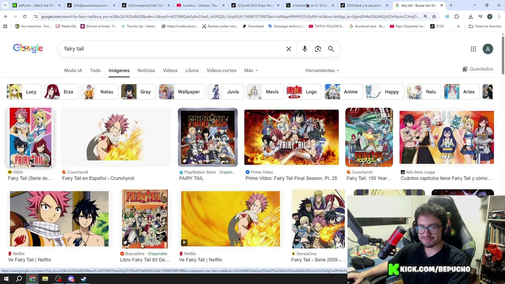Open Steam from the taskbar
Image resolution: width=505 pixels, height=284 pixels.
[x=84, y=279]
